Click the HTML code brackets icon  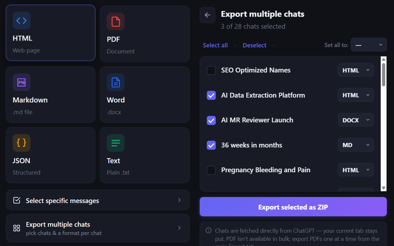tap(22, 21)
